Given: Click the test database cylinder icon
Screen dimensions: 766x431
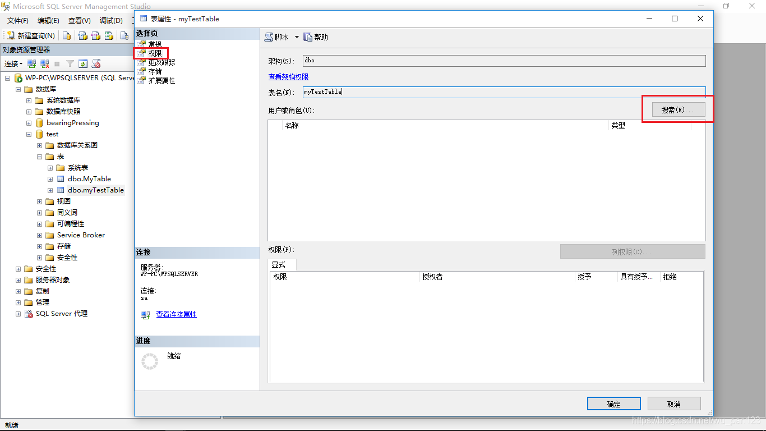Looking at the screenshot, I should tap(39, 134).
